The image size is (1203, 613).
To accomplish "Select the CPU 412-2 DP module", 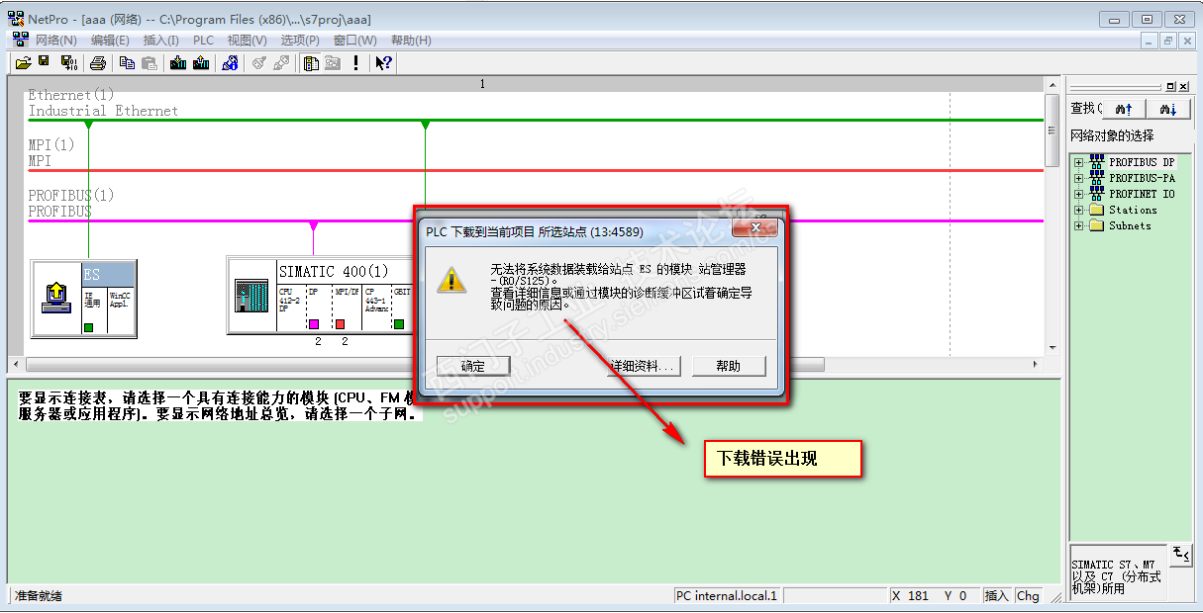I will point(291,308).
